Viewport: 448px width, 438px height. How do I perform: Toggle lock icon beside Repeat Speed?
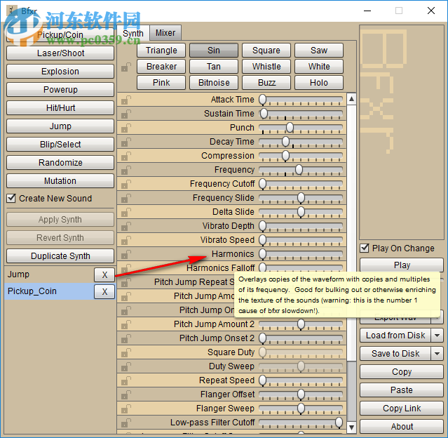[125, 380]
